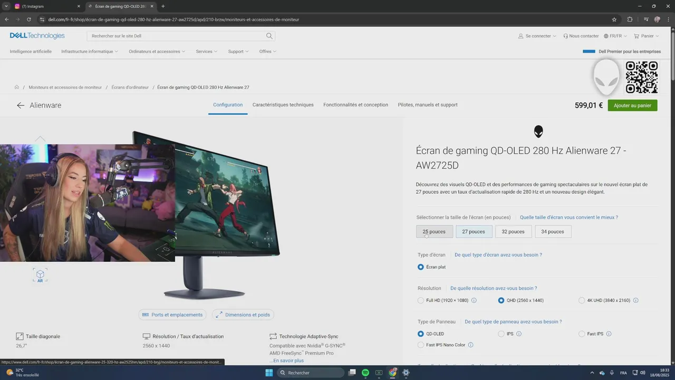The width and height of the screenshot is (675, 380).
Task: Click Moniteurs et accessoires de moniteur breadcrumb
Action: pyautogui.click(x=65, y=87)
